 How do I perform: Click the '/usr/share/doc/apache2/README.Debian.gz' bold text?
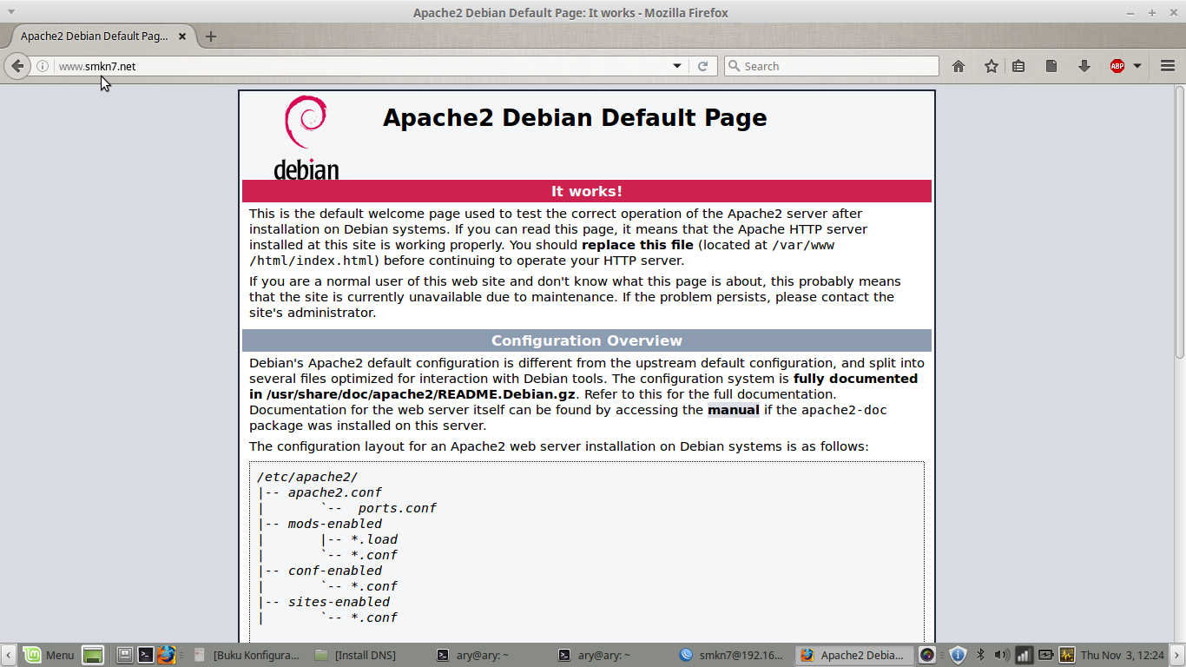[421, 394]
